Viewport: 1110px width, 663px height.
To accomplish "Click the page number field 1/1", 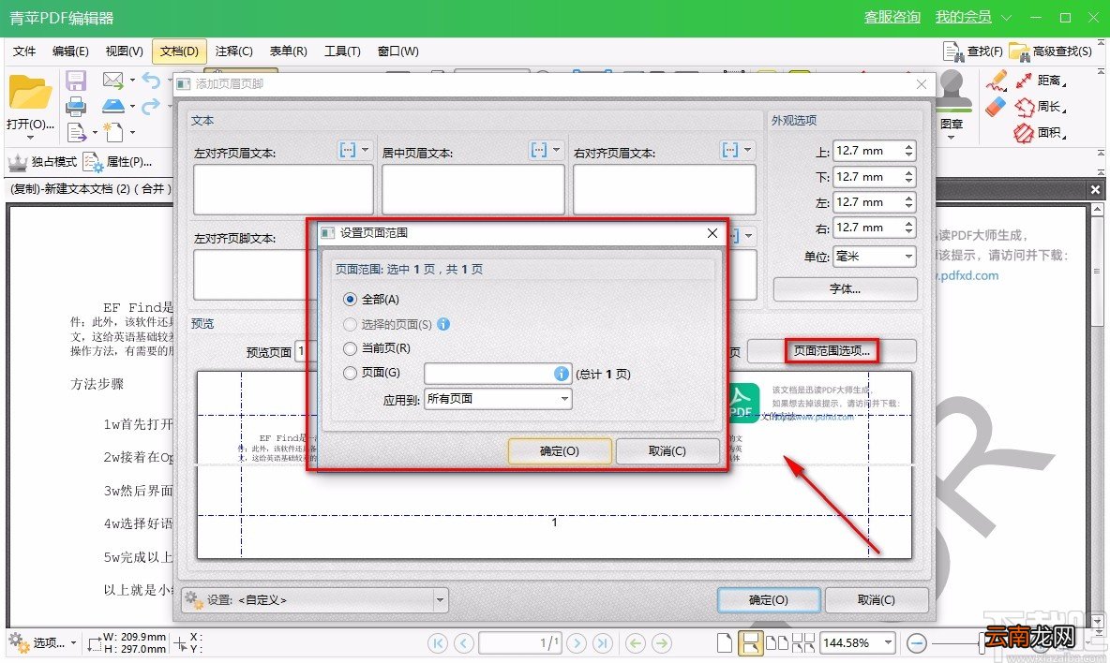I will click(x=519, y=642).
